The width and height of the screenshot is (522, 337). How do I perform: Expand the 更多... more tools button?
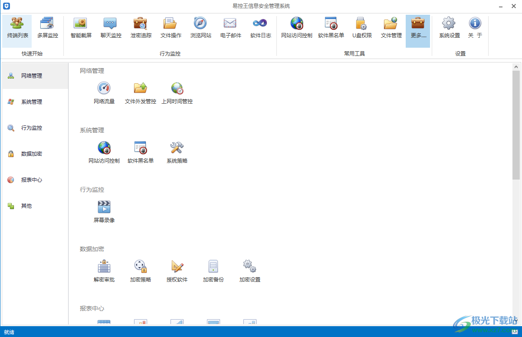pyautogui.click(x=418, y=28)
